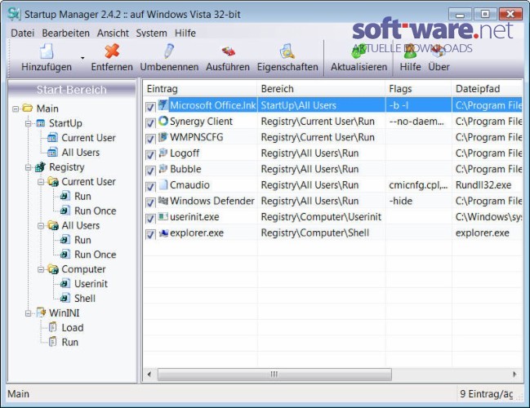The image size is (530, 408).
Task: Sort by the Eintrag column header
Action: click(x=200, y=89)
